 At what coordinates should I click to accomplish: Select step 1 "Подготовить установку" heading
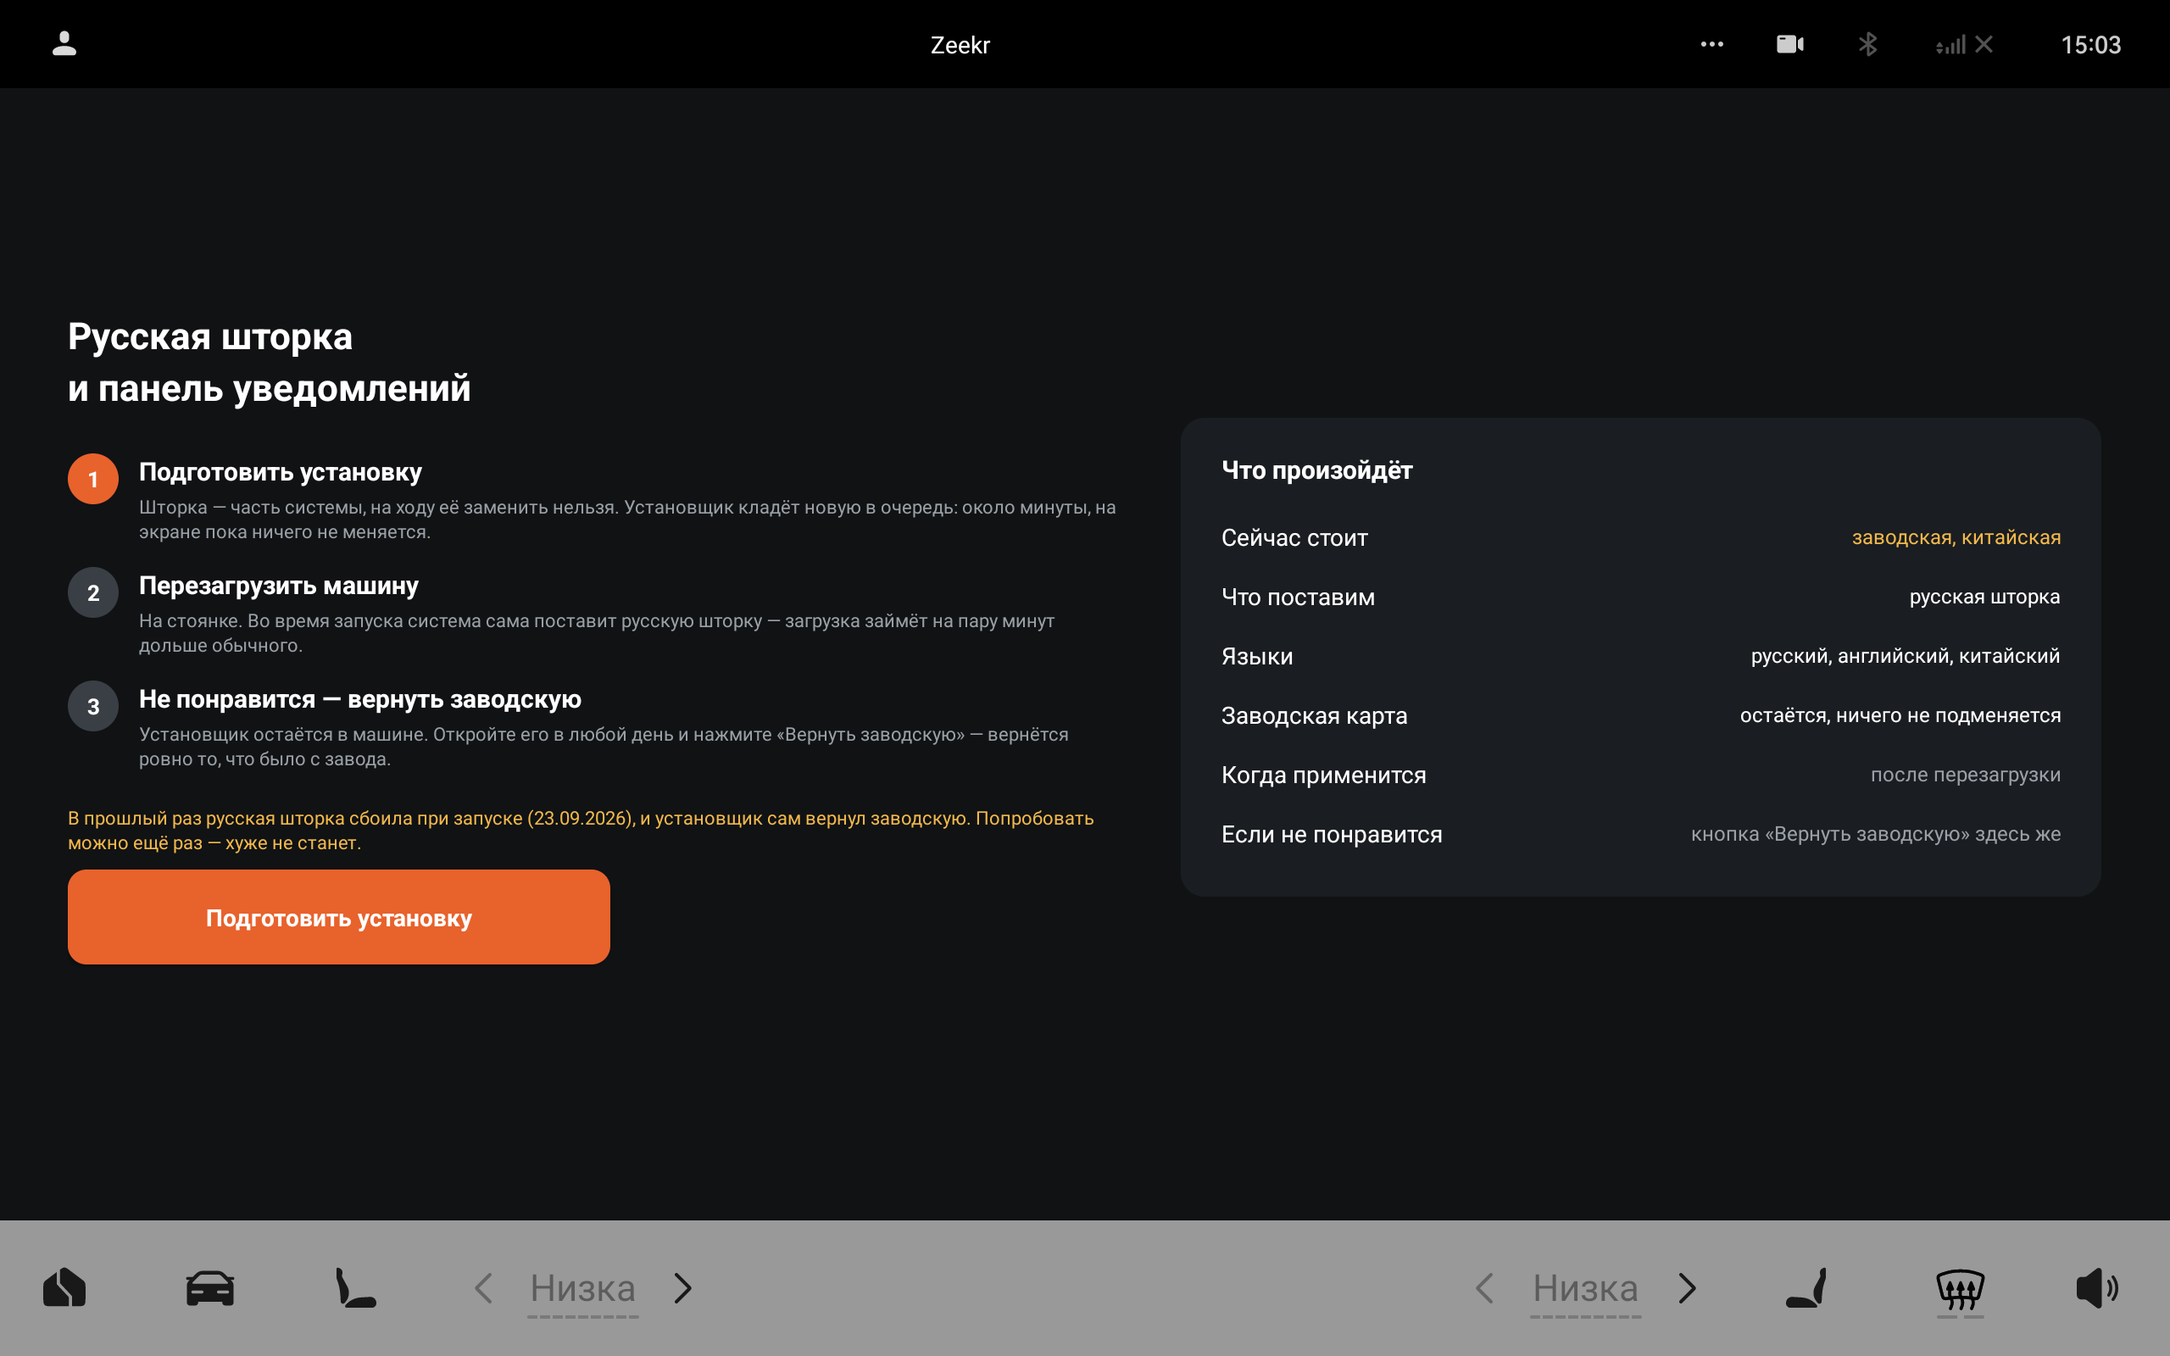(281, 472)
